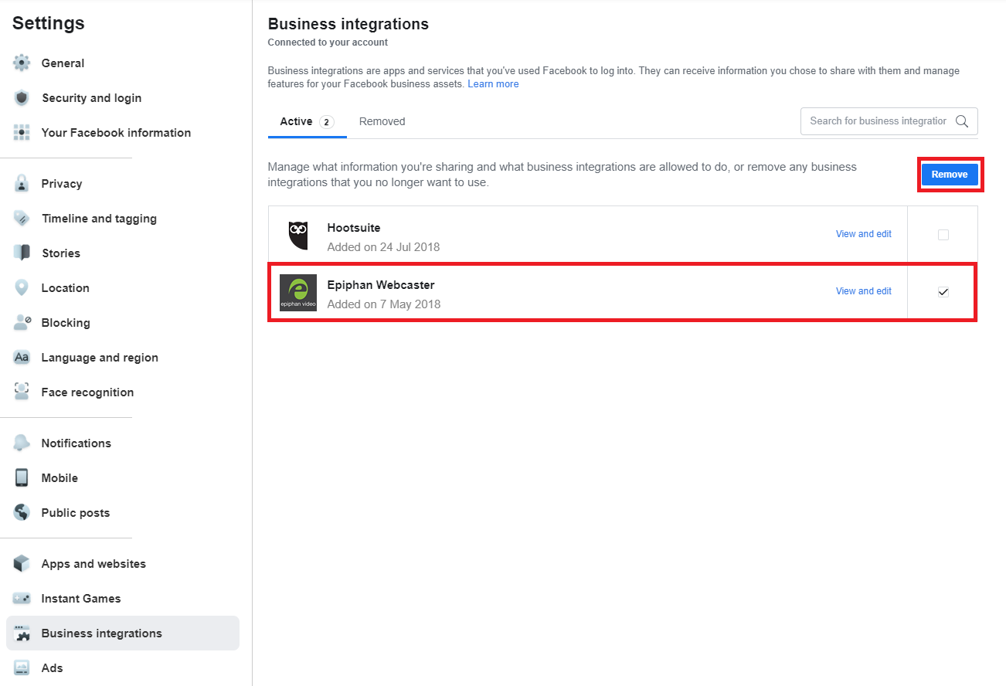1006x686 pixels.
Task: Click the Location pin icon
Action: (22, 288)
